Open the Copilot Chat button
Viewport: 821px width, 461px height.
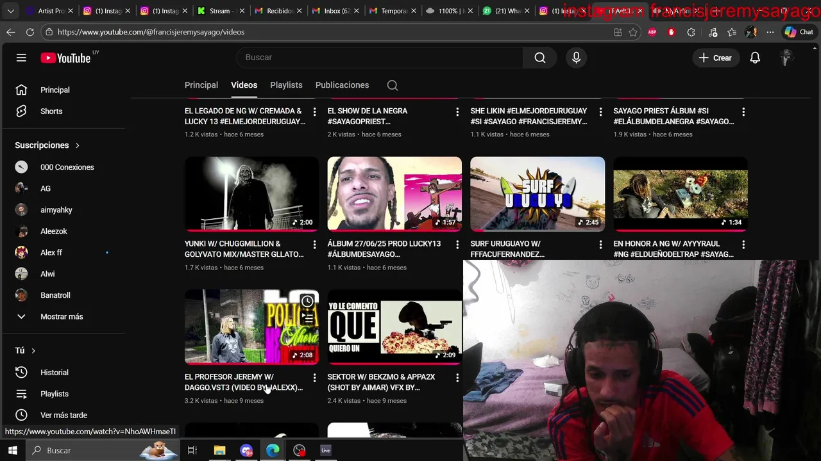pyautogui.click(x=799, y=32)
